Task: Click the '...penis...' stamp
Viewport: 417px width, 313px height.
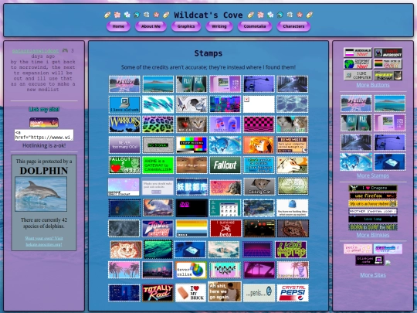Action: coord(259,293)
